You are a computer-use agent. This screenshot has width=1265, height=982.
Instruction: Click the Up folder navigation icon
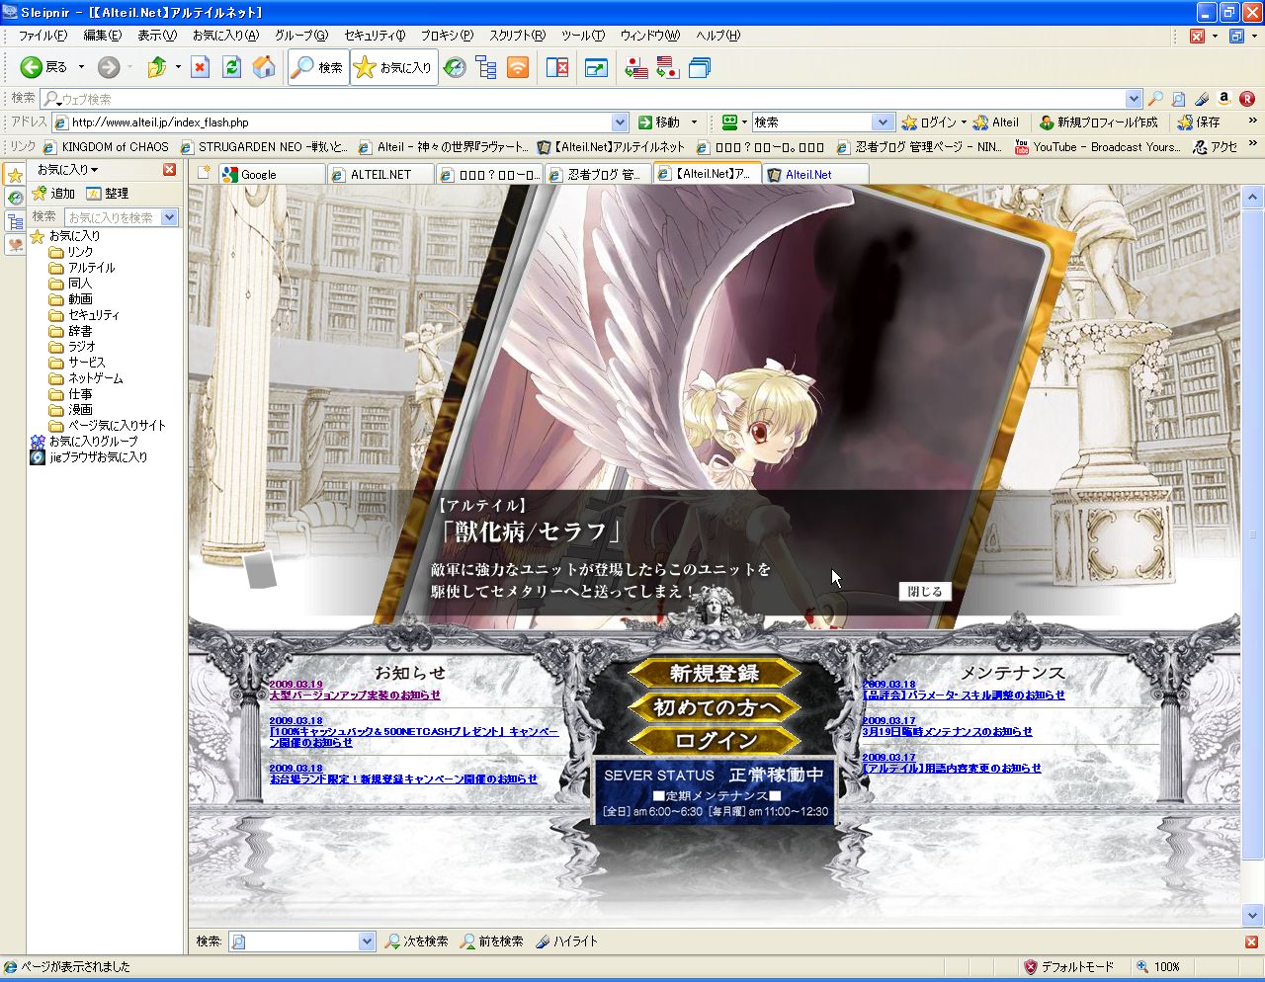point(157,67)
